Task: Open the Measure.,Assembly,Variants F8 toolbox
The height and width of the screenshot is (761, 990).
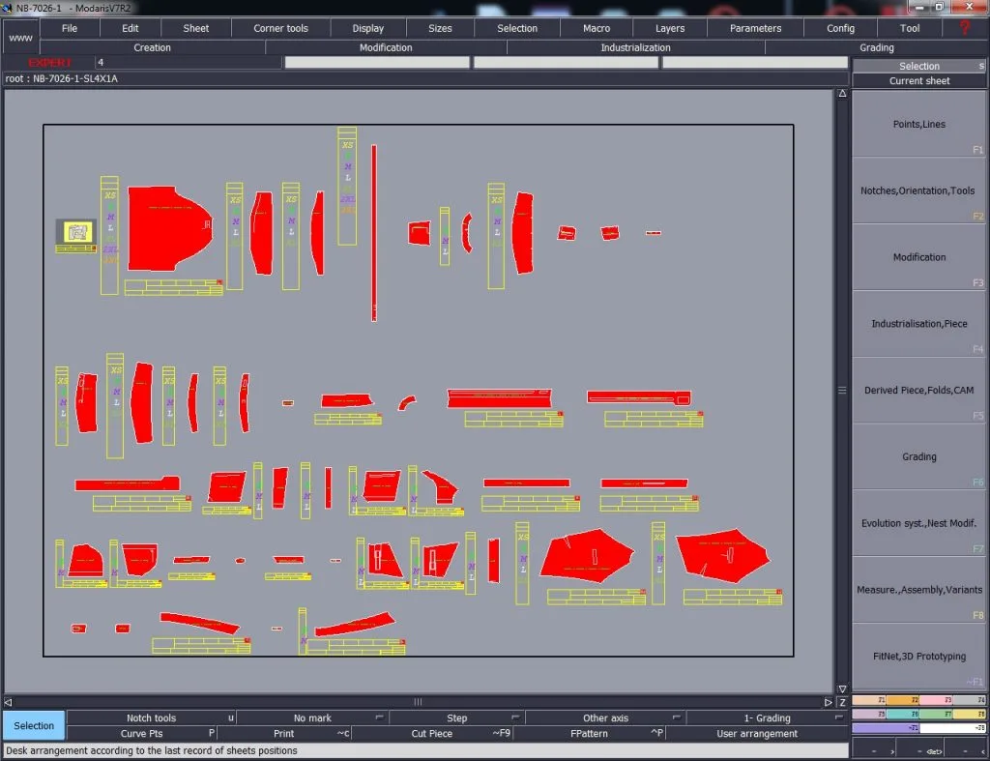Action: (x=918, y=589)
